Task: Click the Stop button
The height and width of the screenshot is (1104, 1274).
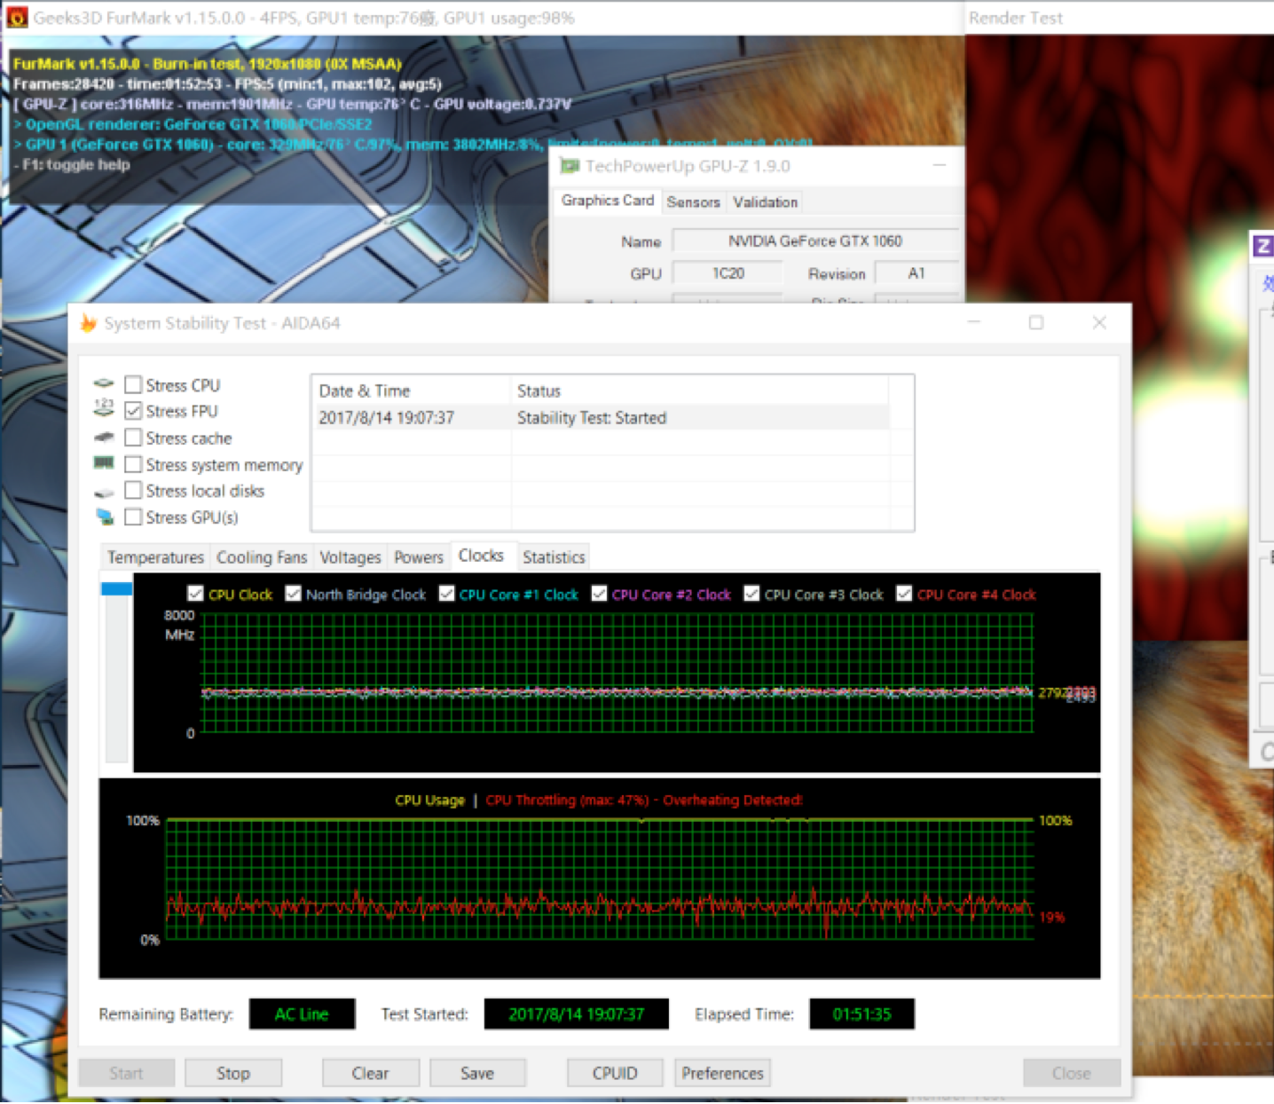Action: pos(233,1073)
